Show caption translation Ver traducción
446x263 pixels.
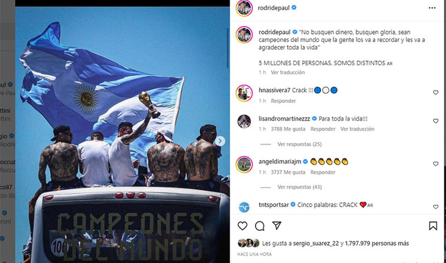[288, 72]
